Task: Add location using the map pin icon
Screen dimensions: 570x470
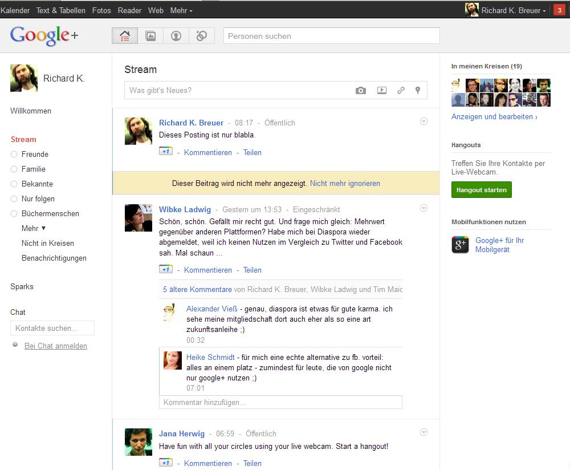Action: click(417, 90)
